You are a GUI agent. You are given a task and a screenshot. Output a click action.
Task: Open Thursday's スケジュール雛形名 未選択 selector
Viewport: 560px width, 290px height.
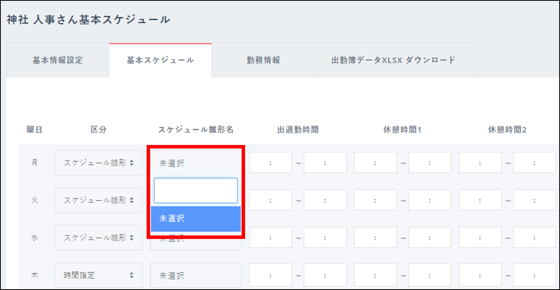pos(195,275)
